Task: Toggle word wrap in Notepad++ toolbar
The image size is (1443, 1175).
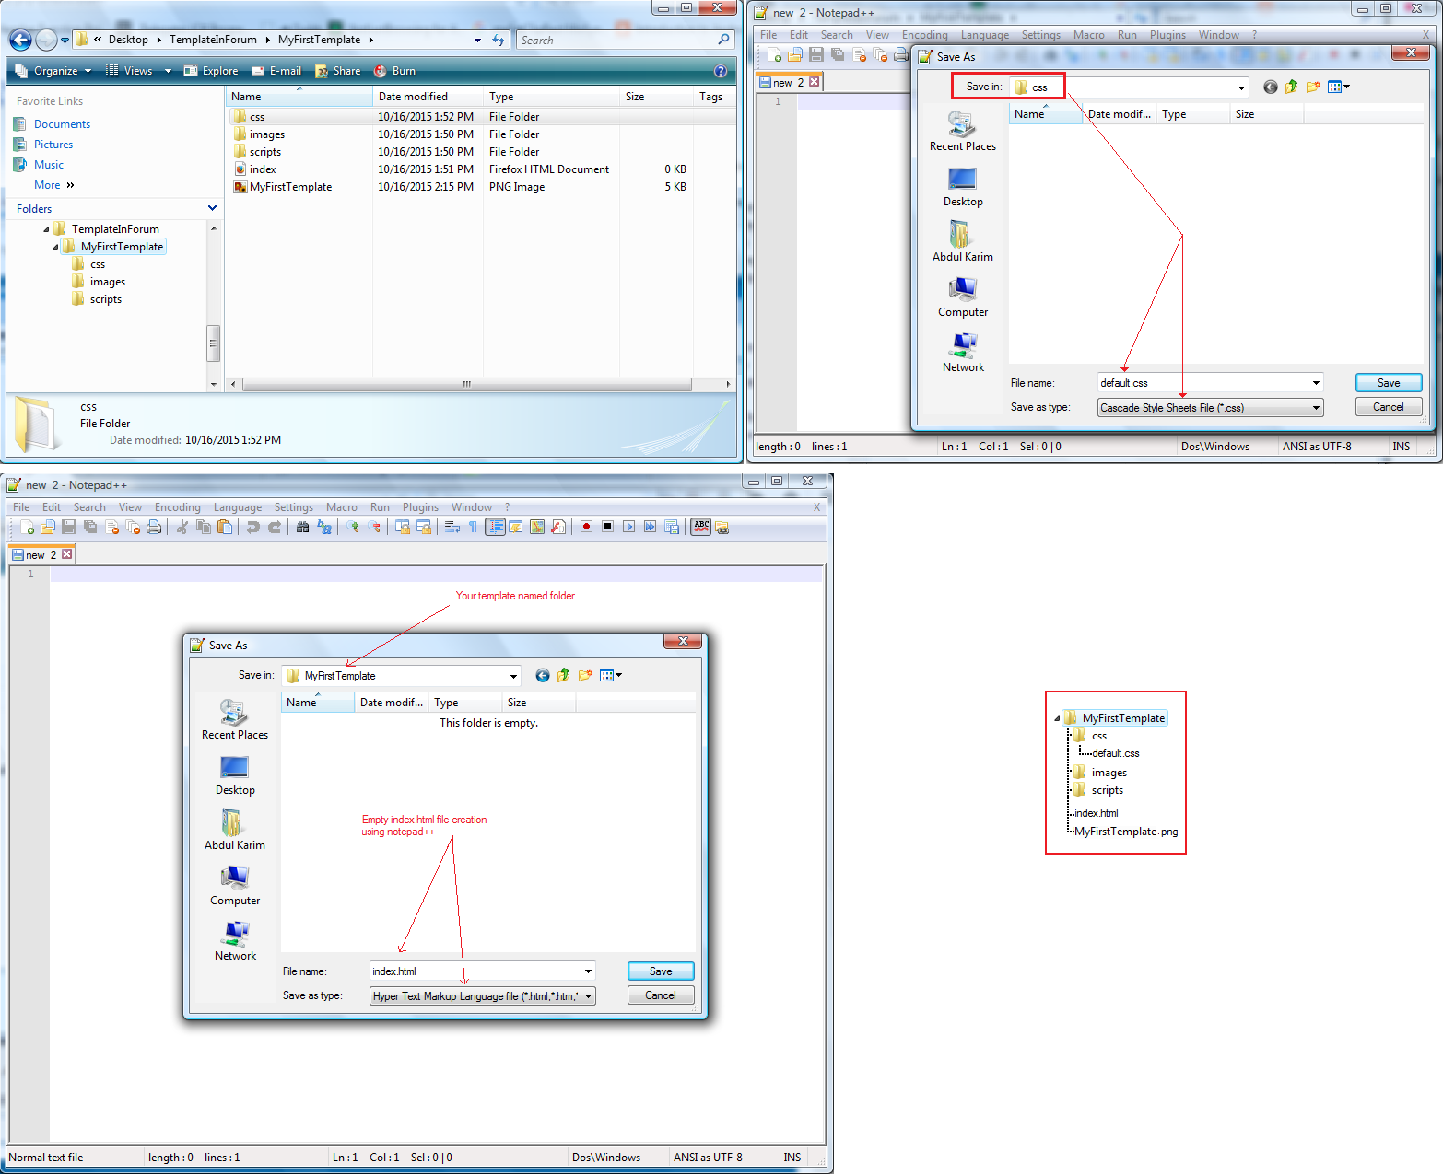Action: [452, 527]
